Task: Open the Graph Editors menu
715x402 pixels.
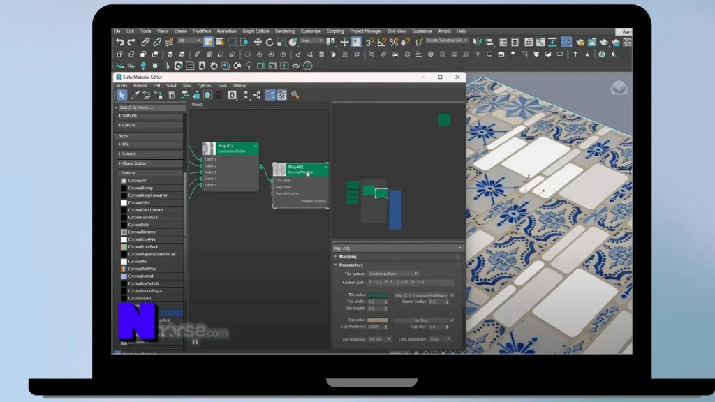Action: (x=256, y=31)
